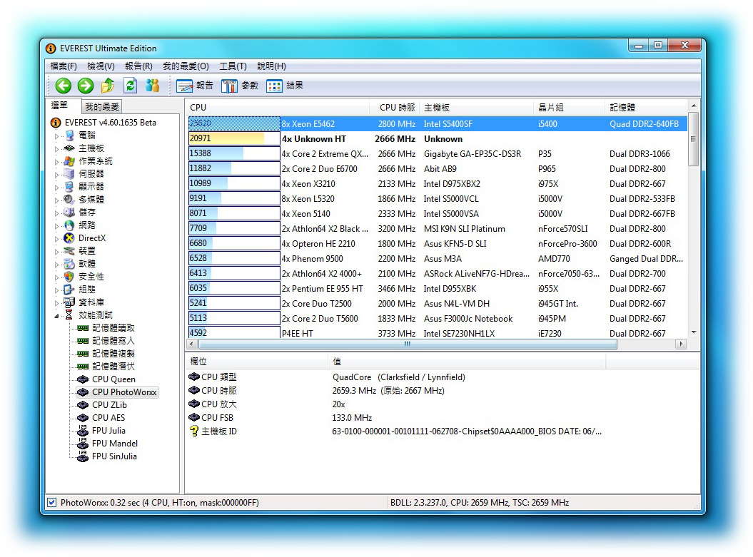753x557 pixels.
Task: Click the 15388 score bar of Core 2 Extreme
Action: (x=234, y=153)
